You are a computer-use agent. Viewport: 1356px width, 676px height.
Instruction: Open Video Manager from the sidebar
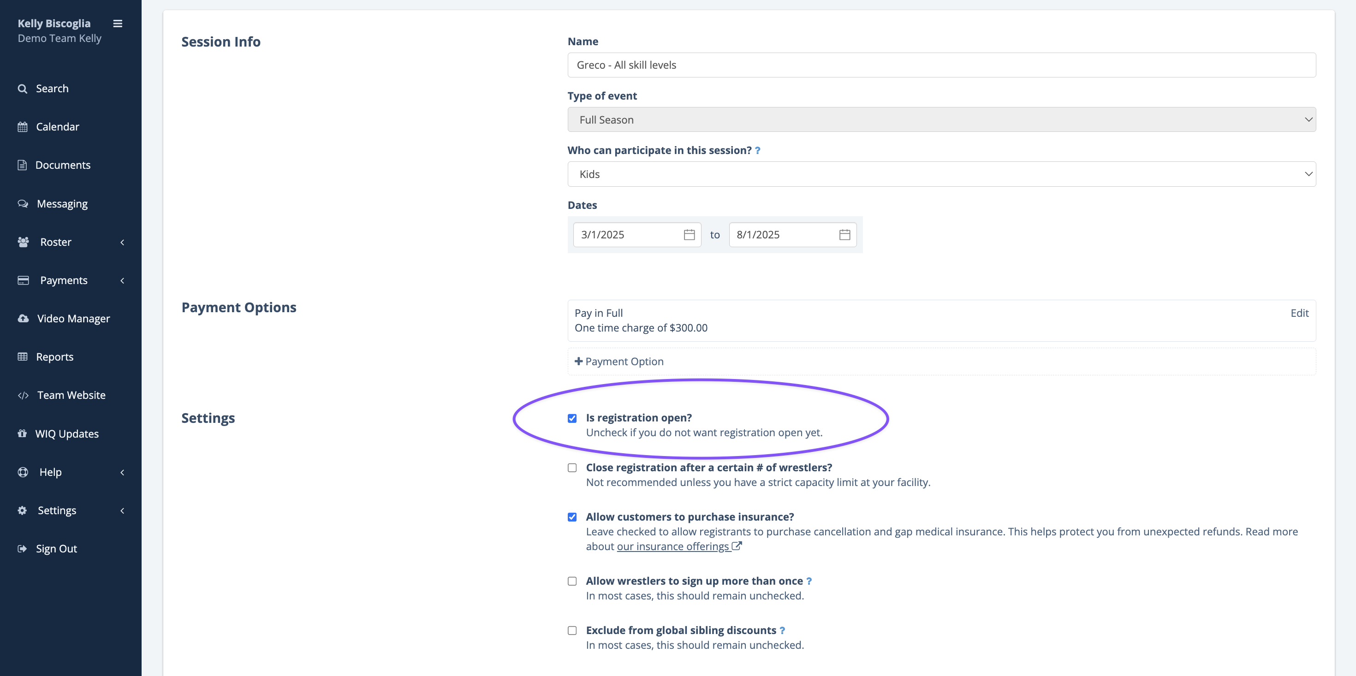74,319
